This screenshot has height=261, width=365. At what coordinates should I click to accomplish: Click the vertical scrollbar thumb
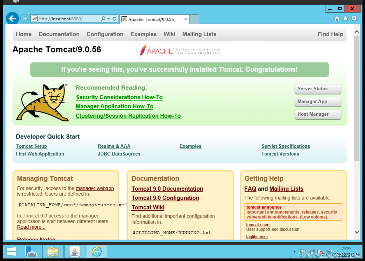[357, 98]
